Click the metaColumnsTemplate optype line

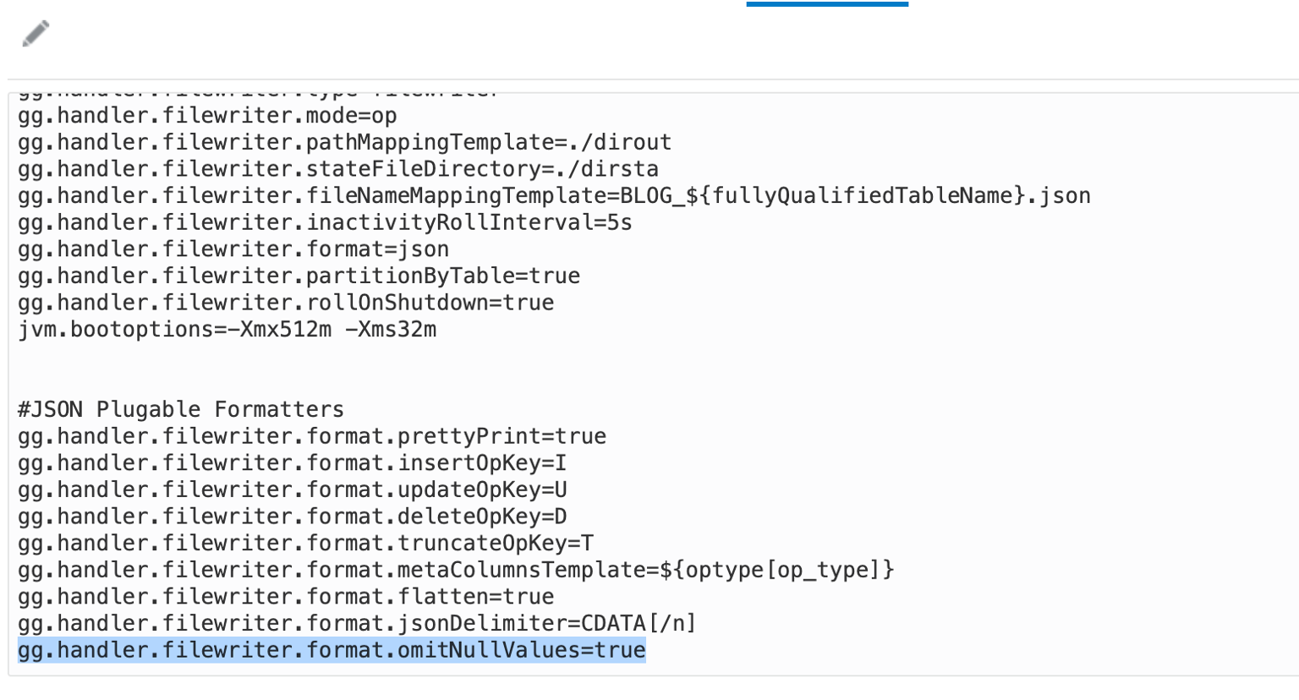[456, 570]
